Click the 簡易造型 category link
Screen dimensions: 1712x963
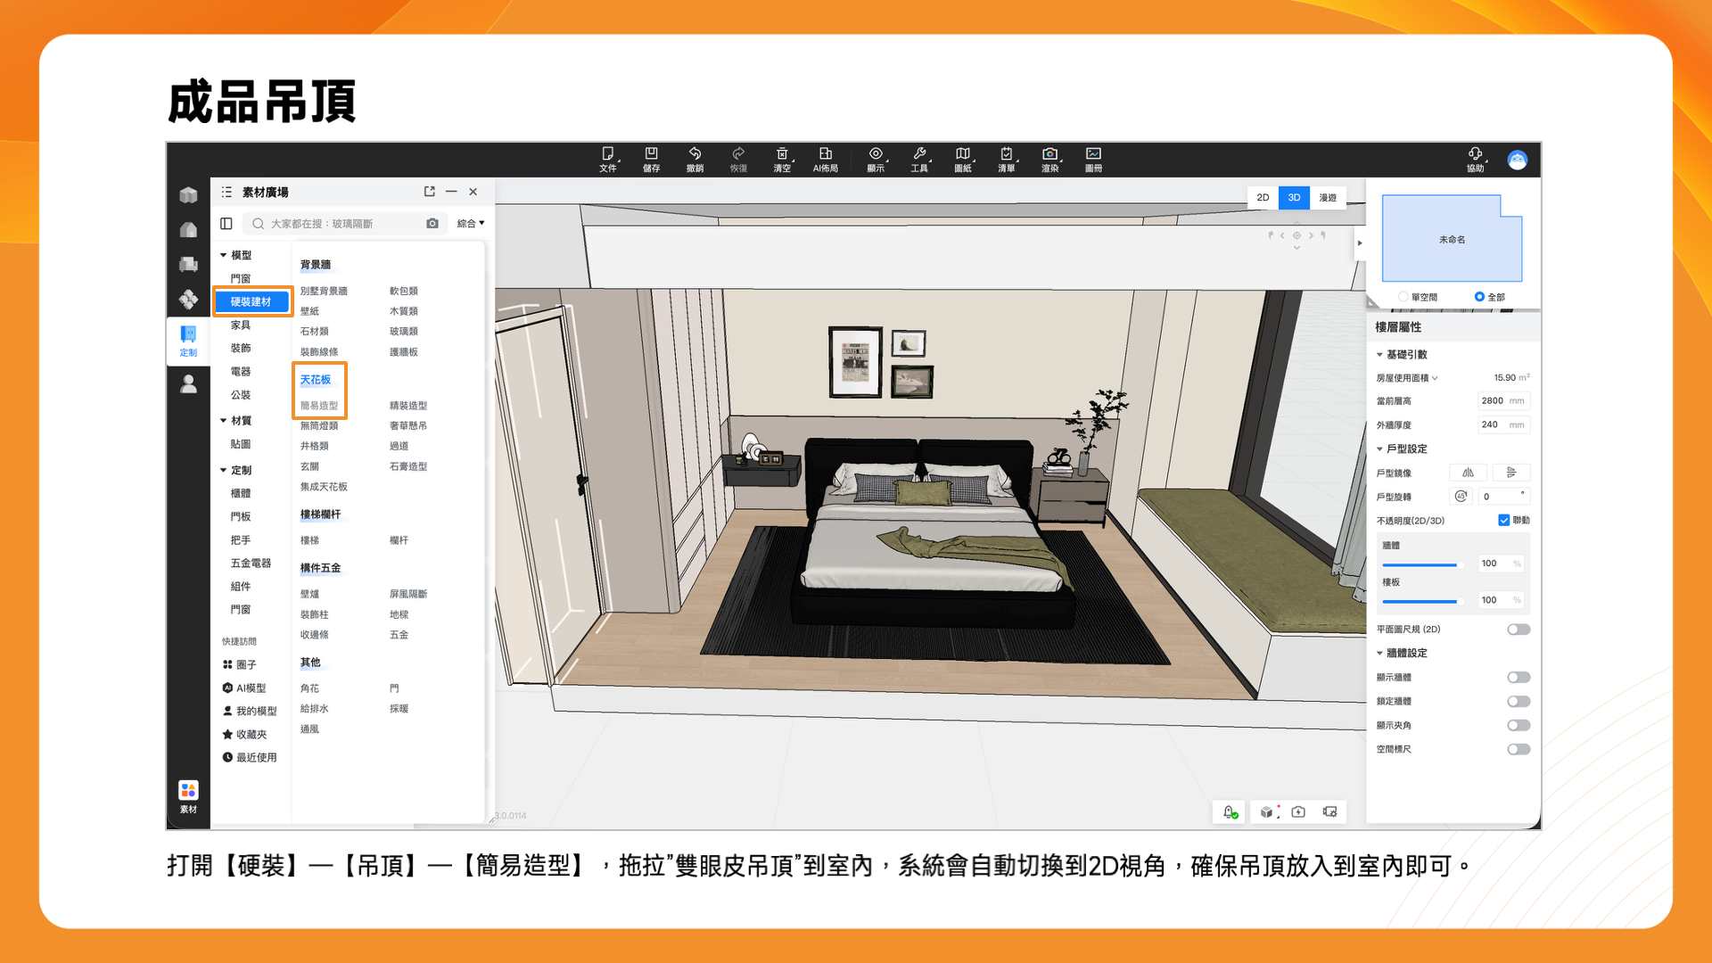point(319,406)
